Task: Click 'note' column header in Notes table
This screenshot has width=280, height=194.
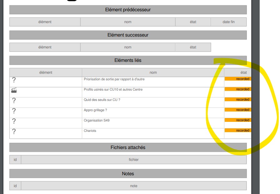Action: pos(134,186)
